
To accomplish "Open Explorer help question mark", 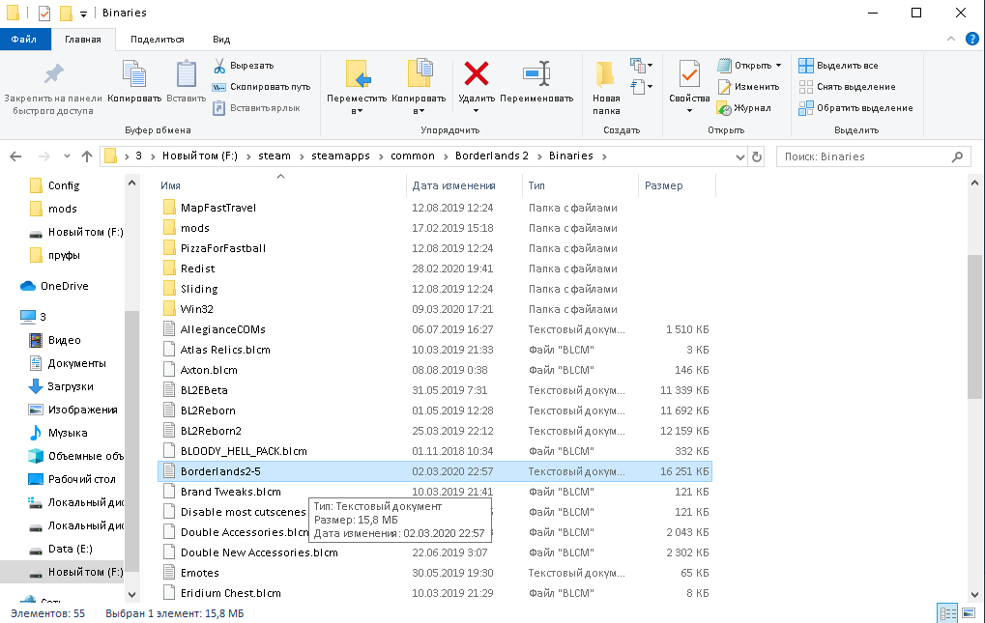I will pos(971,39).
